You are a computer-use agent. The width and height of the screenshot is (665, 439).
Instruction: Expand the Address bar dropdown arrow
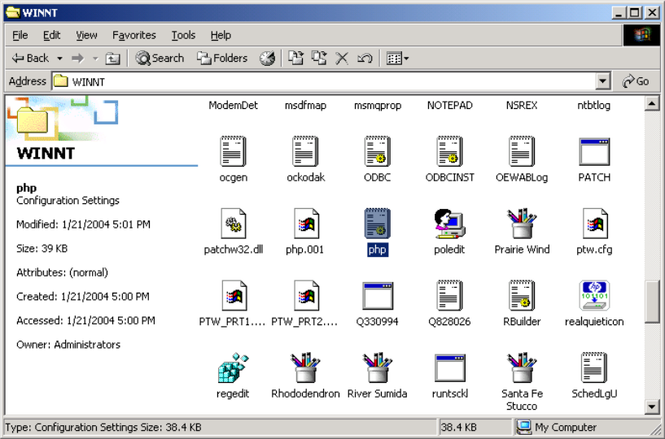[x=602, y=81]
